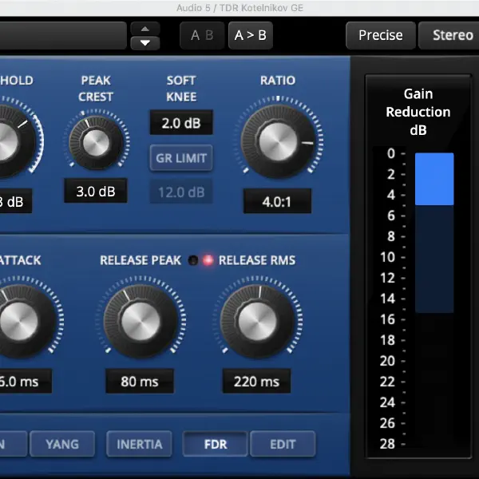This screenshot has width=479, height=479.
Task: Click the 3.0 dB peak crest field
Action: click(x=95, y=192)
